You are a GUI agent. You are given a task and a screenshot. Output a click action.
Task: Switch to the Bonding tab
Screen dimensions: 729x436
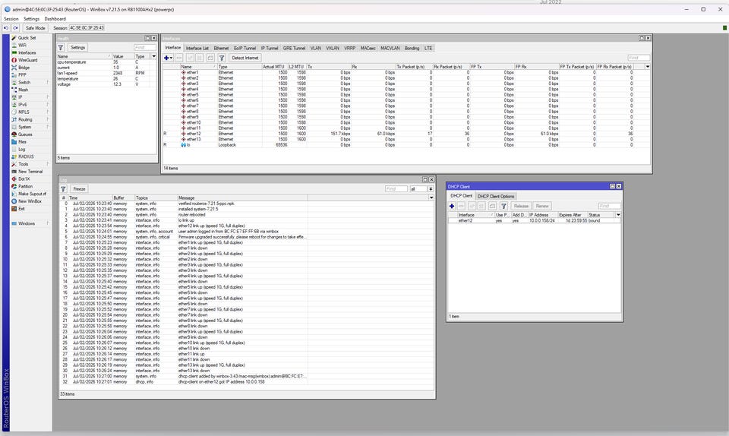coord(412,49)
